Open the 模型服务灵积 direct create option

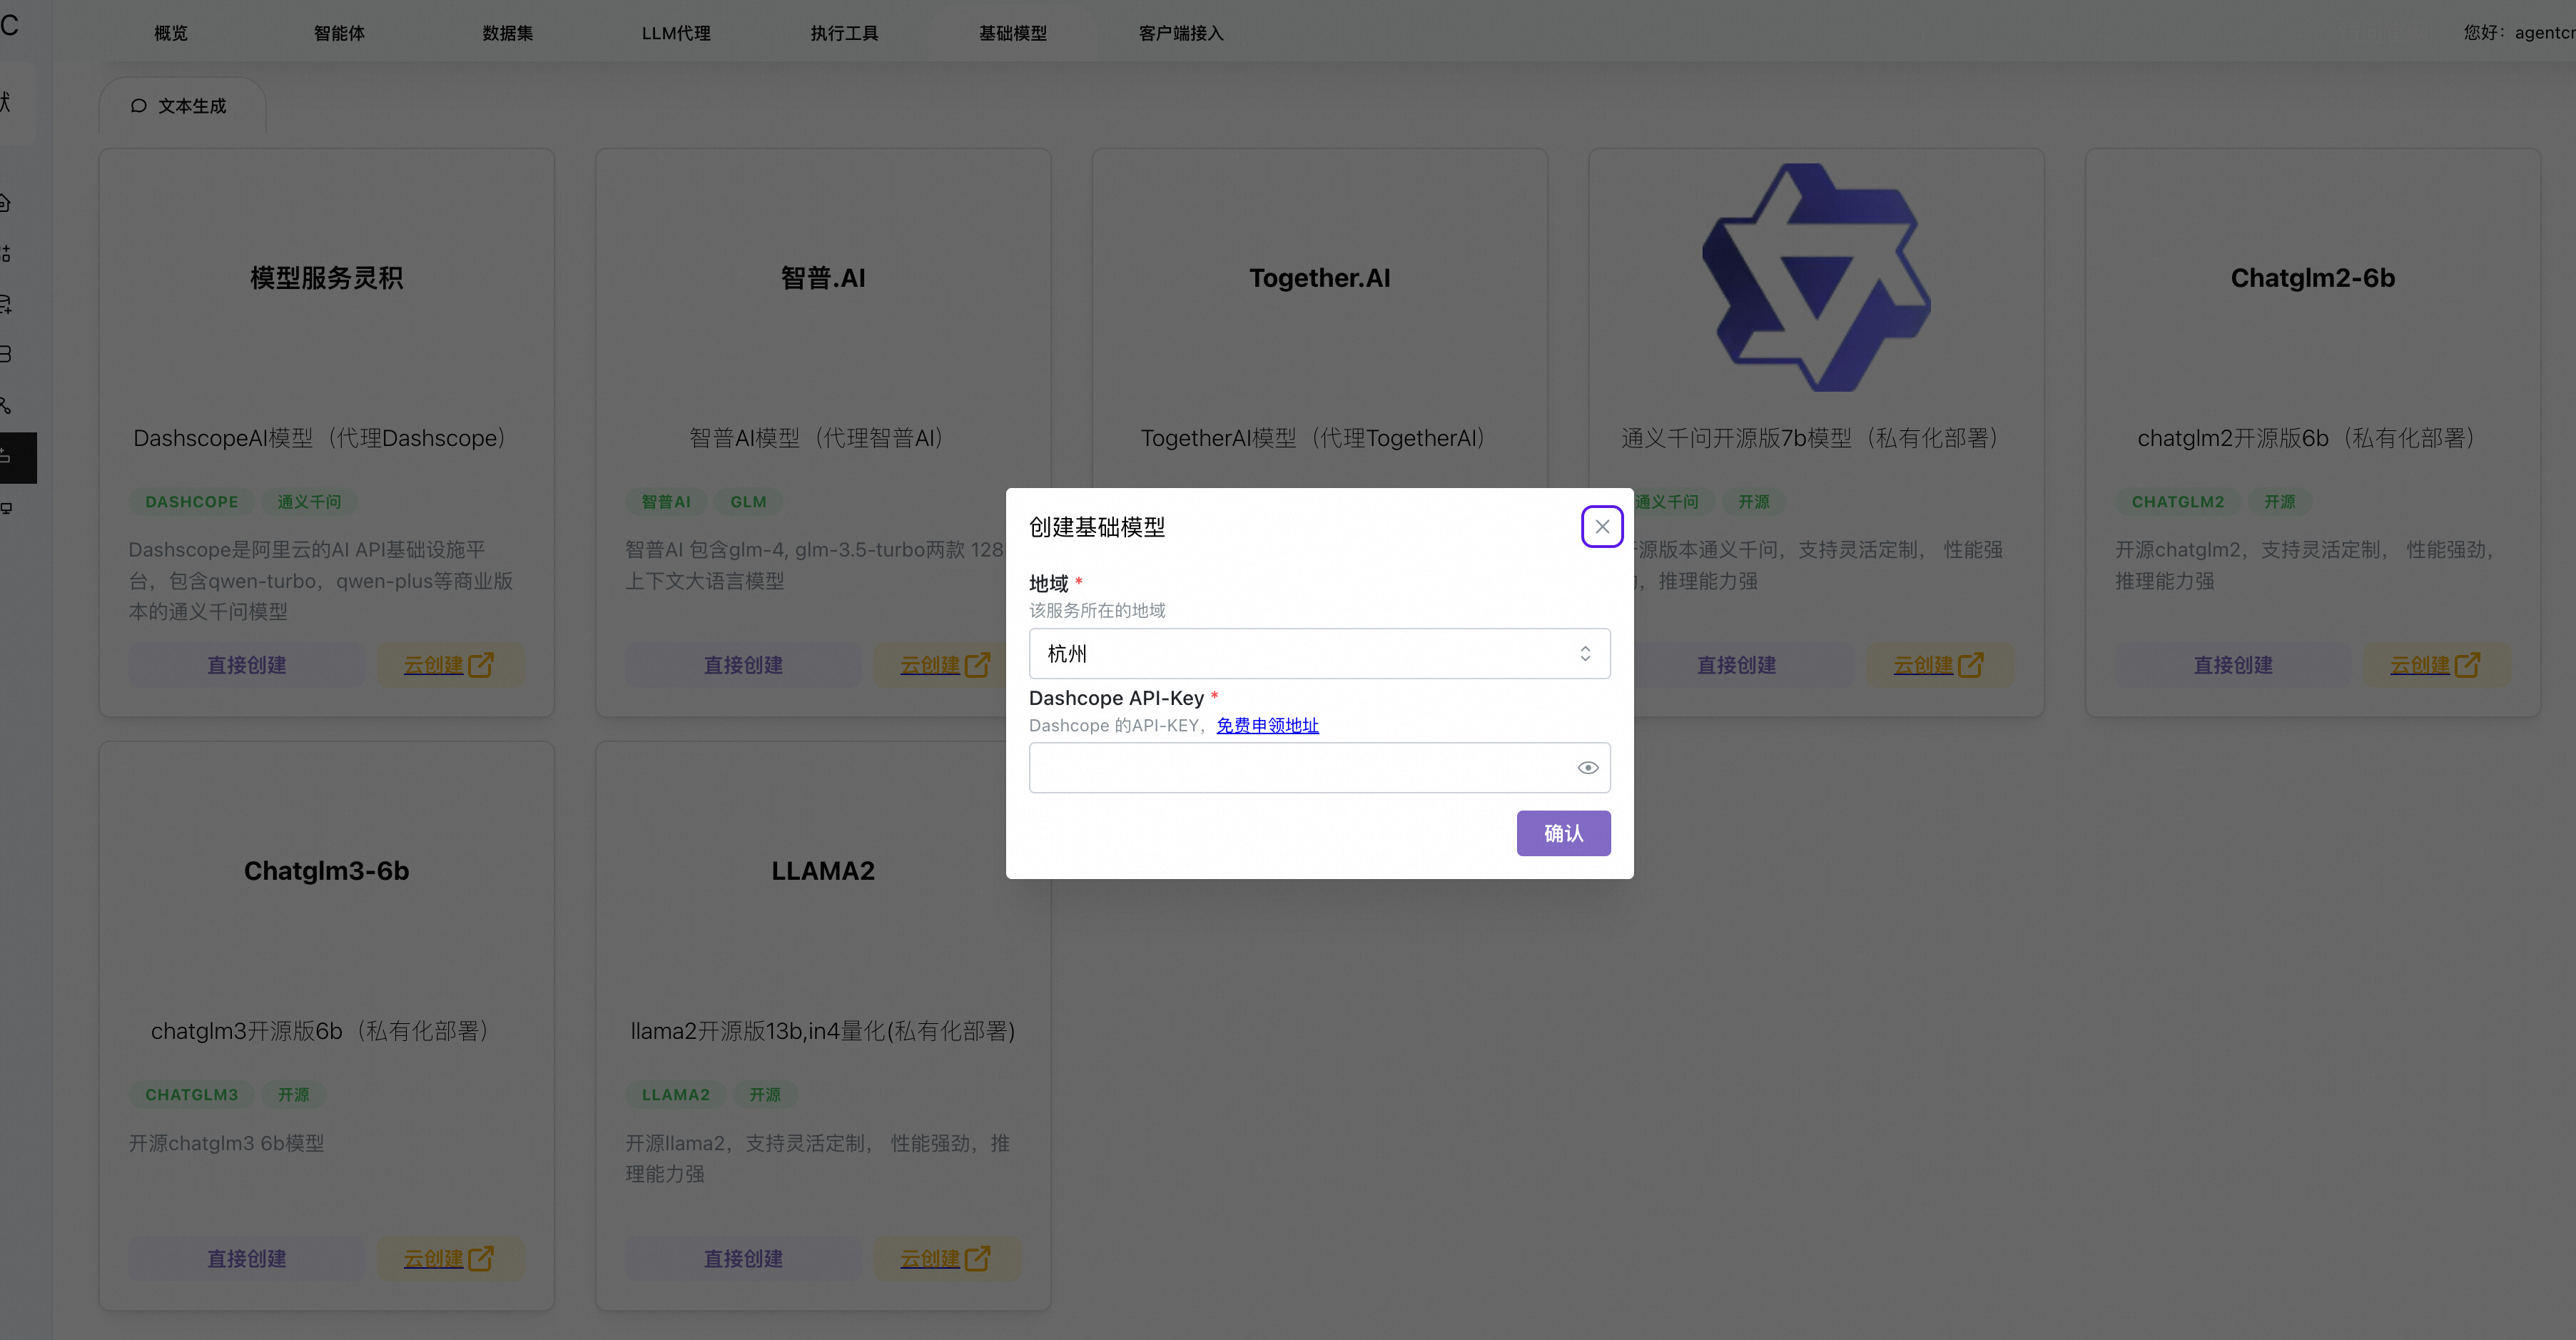tap(245, 664)
